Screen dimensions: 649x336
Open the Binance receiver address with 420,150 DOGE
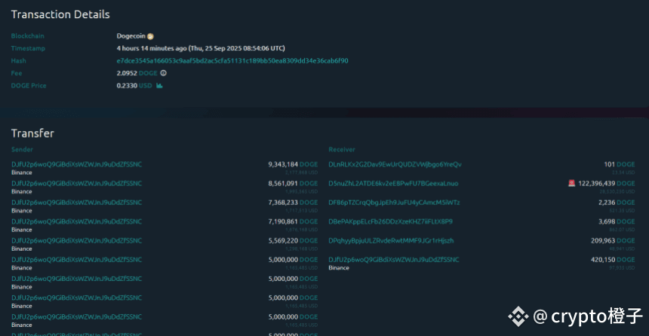(394, 260)
